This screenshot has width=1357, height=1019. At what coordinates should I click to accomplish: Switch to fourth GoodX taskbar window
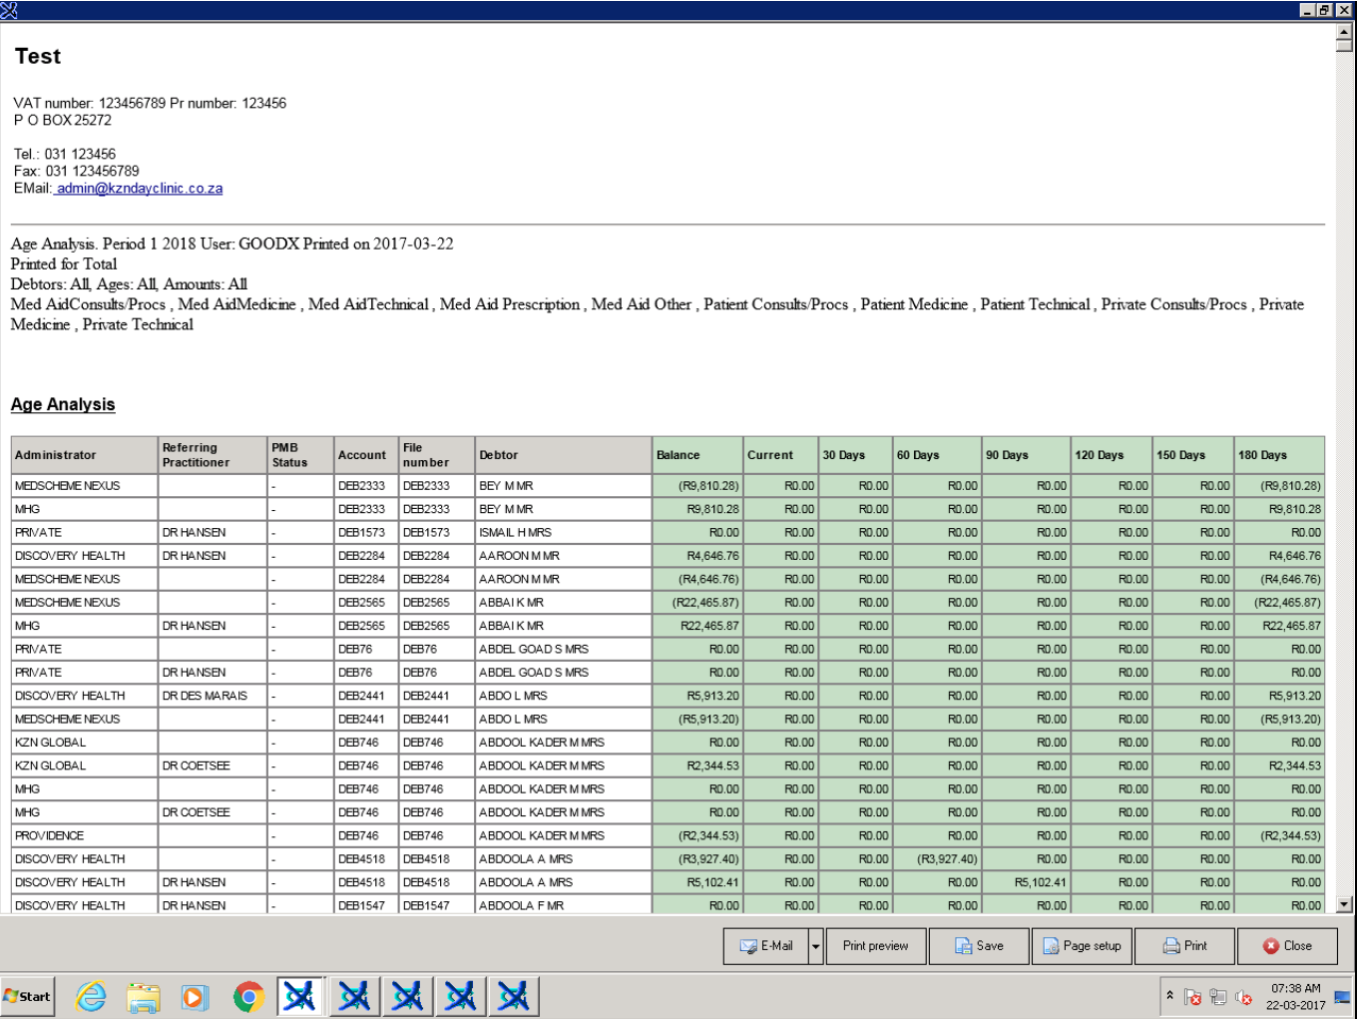tap(460, 996)
